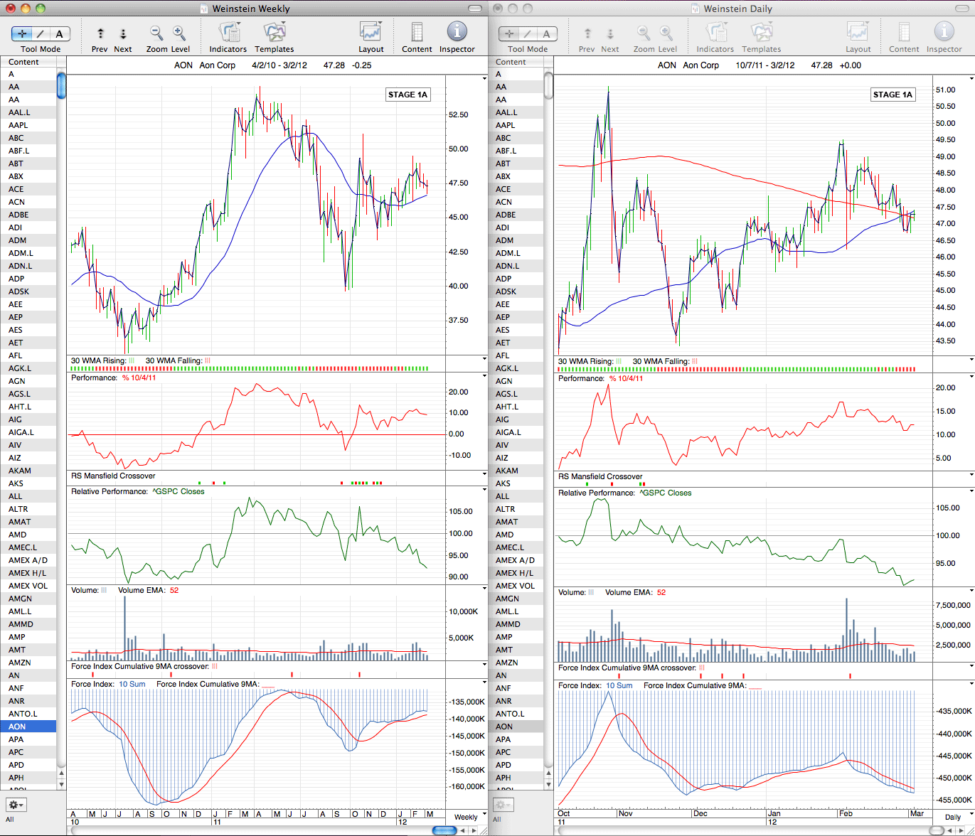The width and height of the screenshot is (975, 836).
Task: Select AMD in Daily content list
Action: [516, 535]
